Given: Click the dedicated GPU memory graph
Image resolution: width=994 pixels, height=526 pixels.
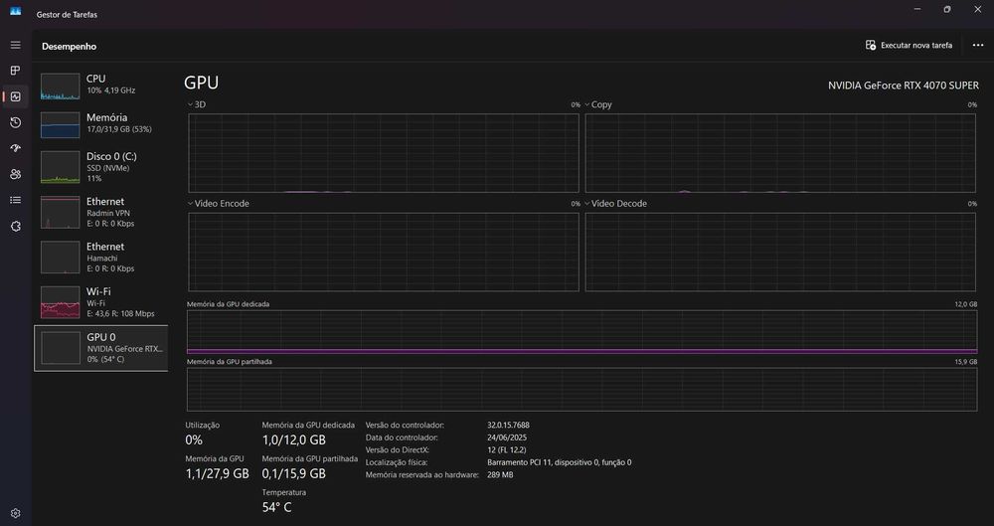Looking at the screenshot, I should [x=581, y=332].
